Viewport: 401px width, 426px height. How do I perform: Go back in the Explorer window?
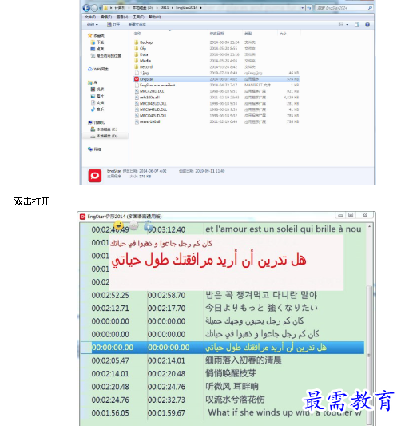point(86,8)
